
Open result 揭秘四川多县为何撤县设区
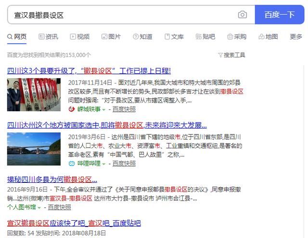[52, 179]
